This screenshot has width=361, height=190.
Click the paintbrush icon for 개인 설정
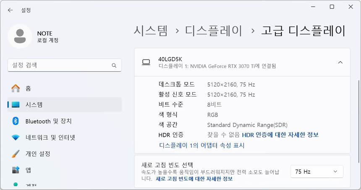point(16,154)
